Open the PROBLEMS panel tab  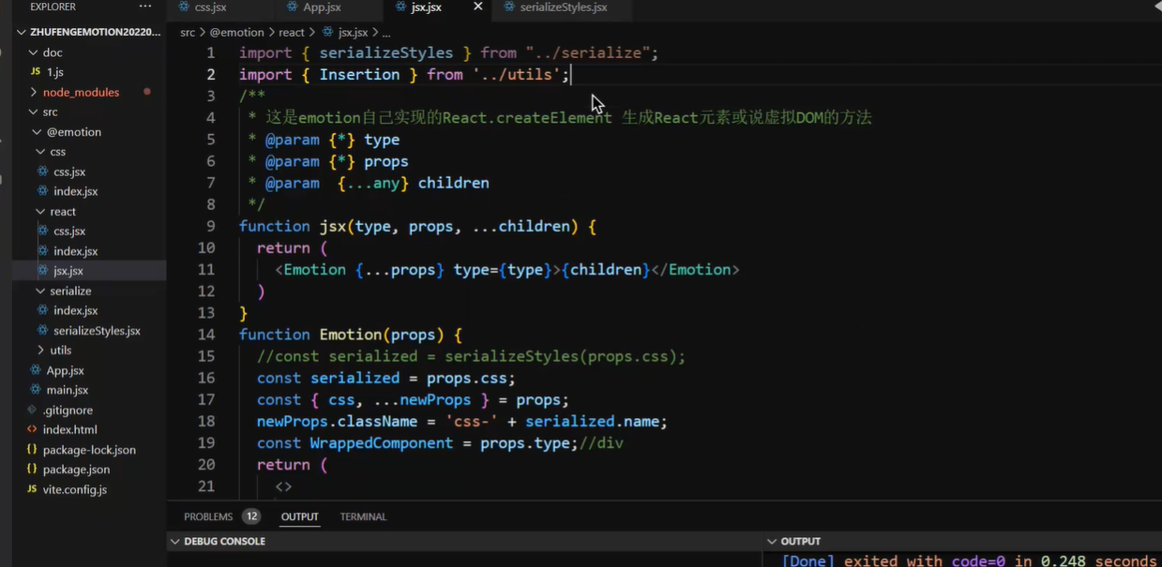point(208,516)
